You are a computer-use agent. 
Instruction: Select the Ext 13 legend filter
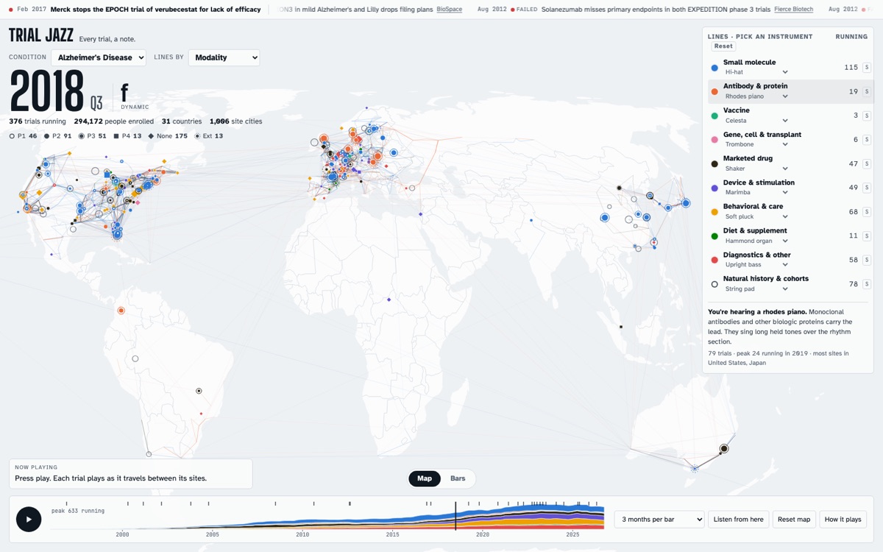coord(209,136)
